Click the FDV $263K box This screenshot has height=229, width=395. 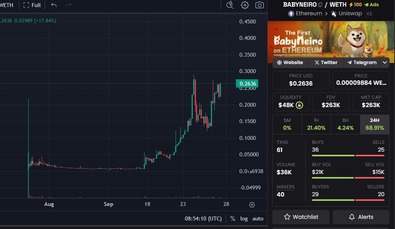[331, 102]
